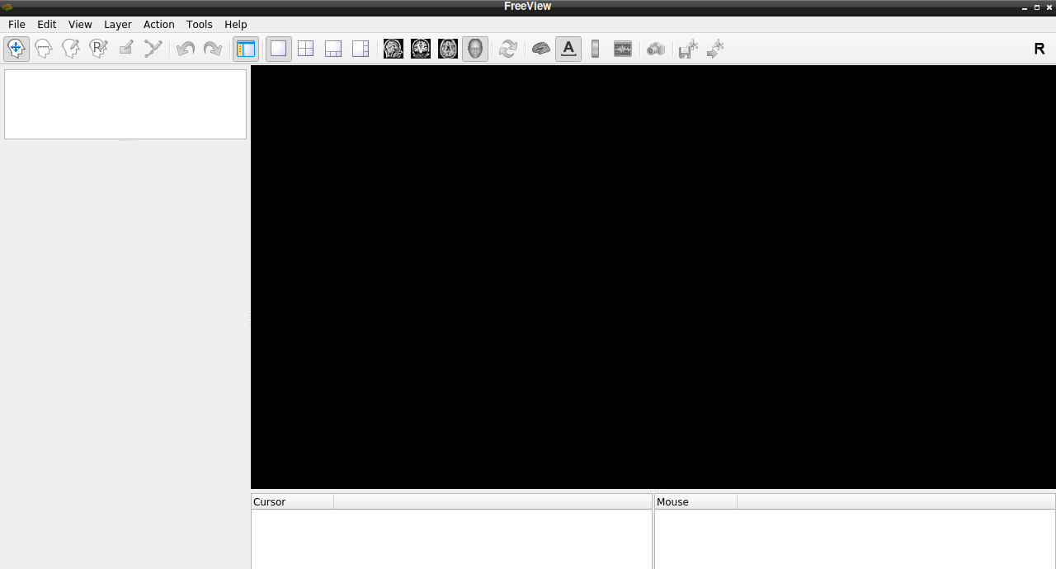Image resolution: width=1056 pixels, height=569 pixels.
Task: Switch to 2x2 grid view layout
Action: [306, 49]
